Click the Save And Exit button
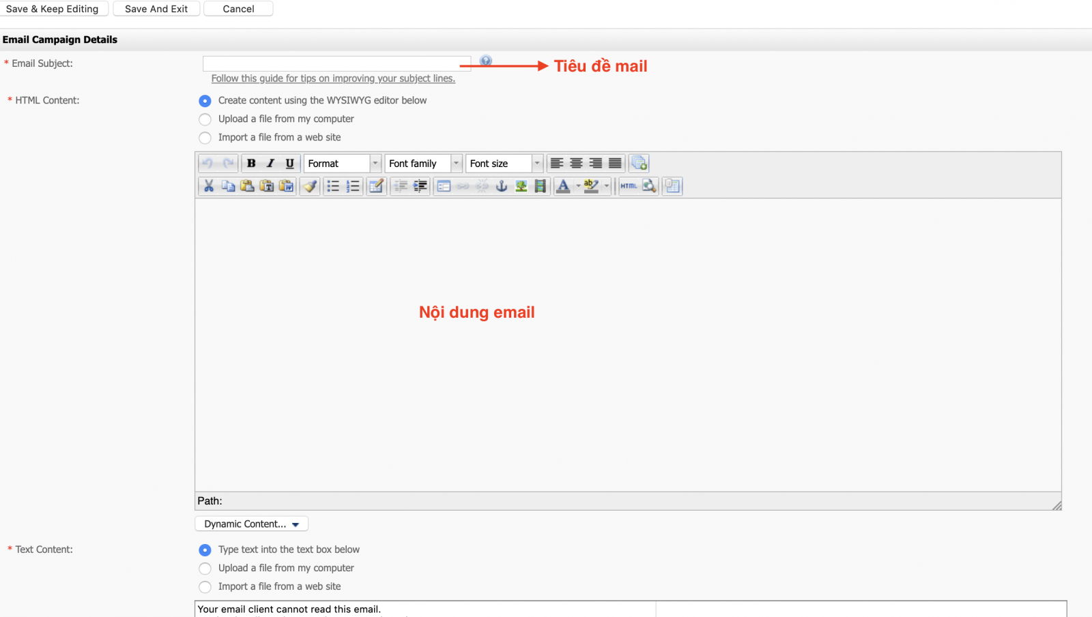The image size is (1092, 617). [x=156, y=9]
